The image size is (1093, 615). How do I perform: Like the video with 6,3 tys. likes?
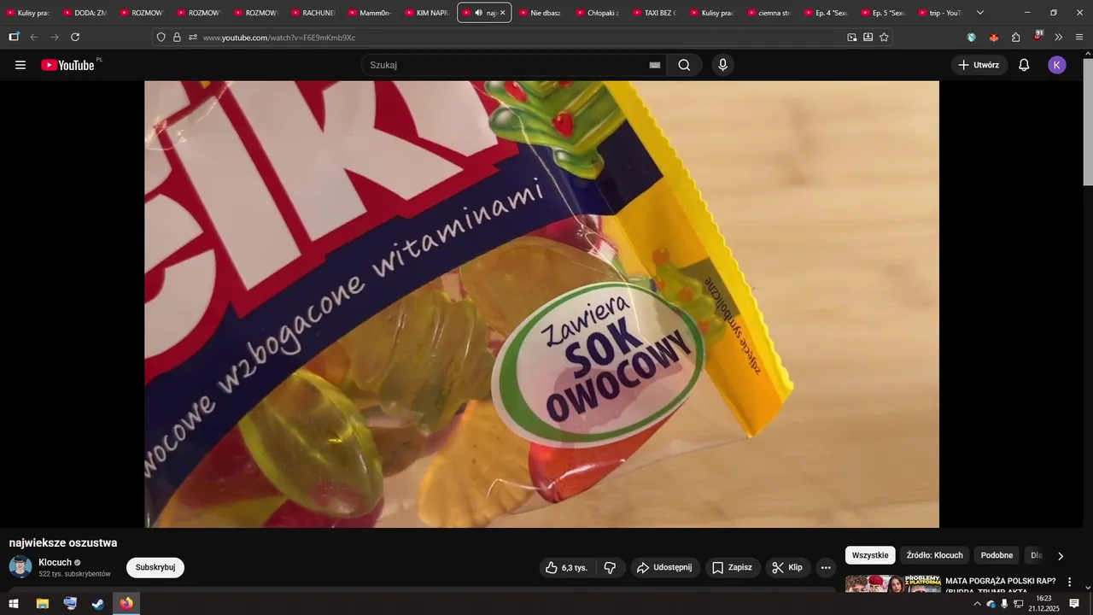coord(567,567)
